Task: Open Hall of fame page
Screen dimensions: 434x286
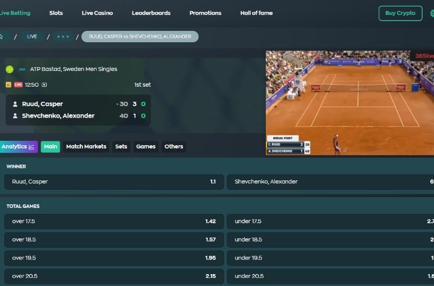Action: (x=256, y=13)
